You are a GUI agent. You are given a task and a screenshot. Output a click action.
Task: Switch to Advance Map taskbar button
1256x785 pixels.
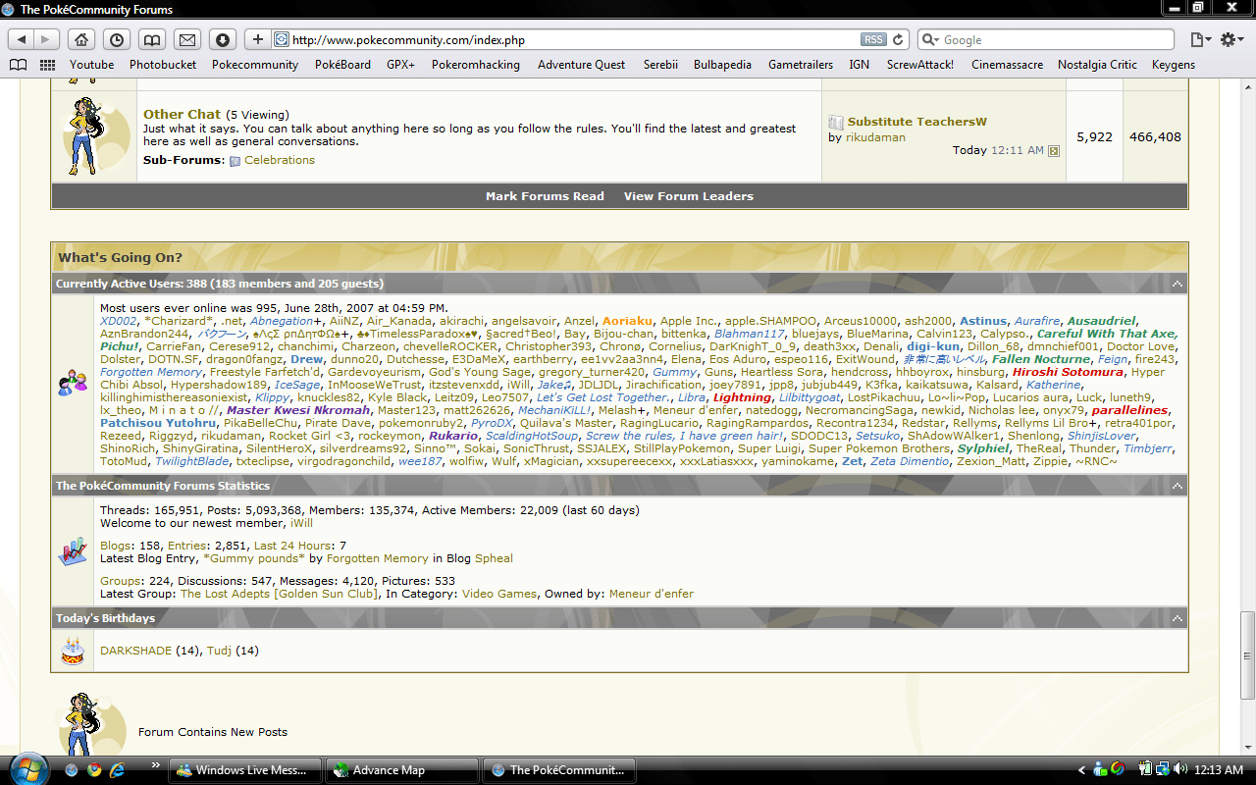click(402, 770)
